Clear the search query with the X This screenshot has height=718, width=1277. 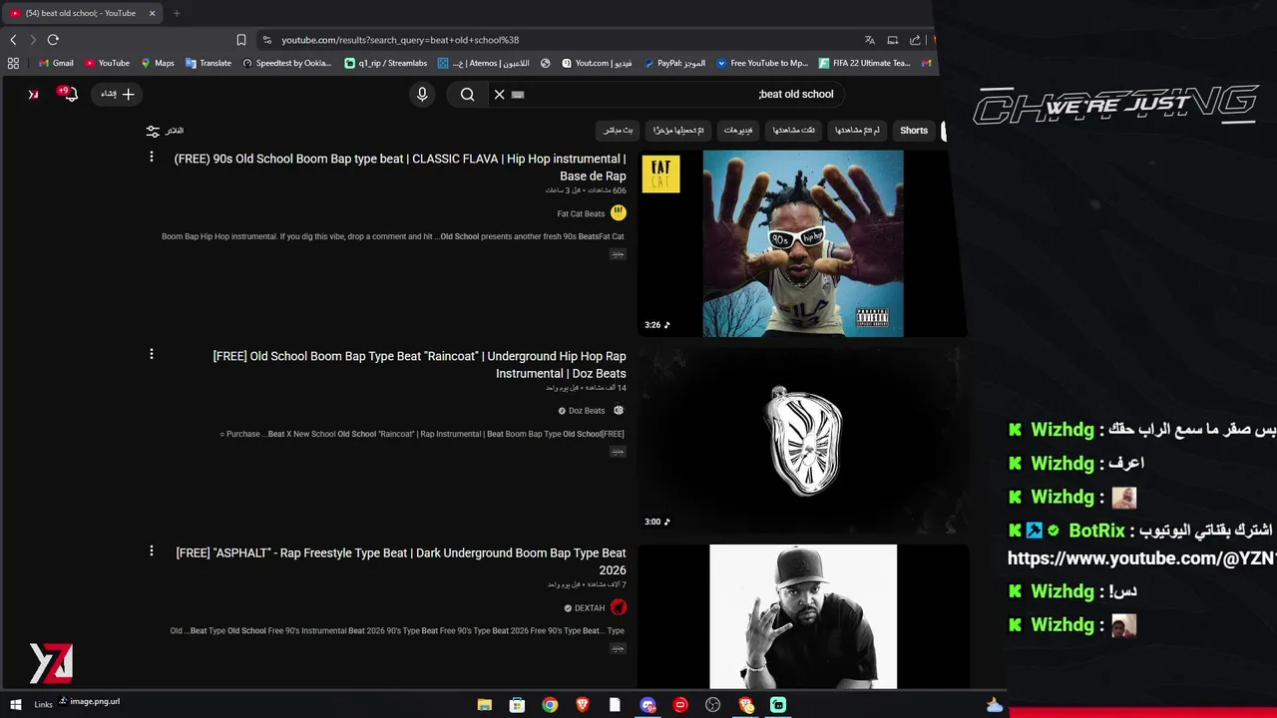coord(499,94)
